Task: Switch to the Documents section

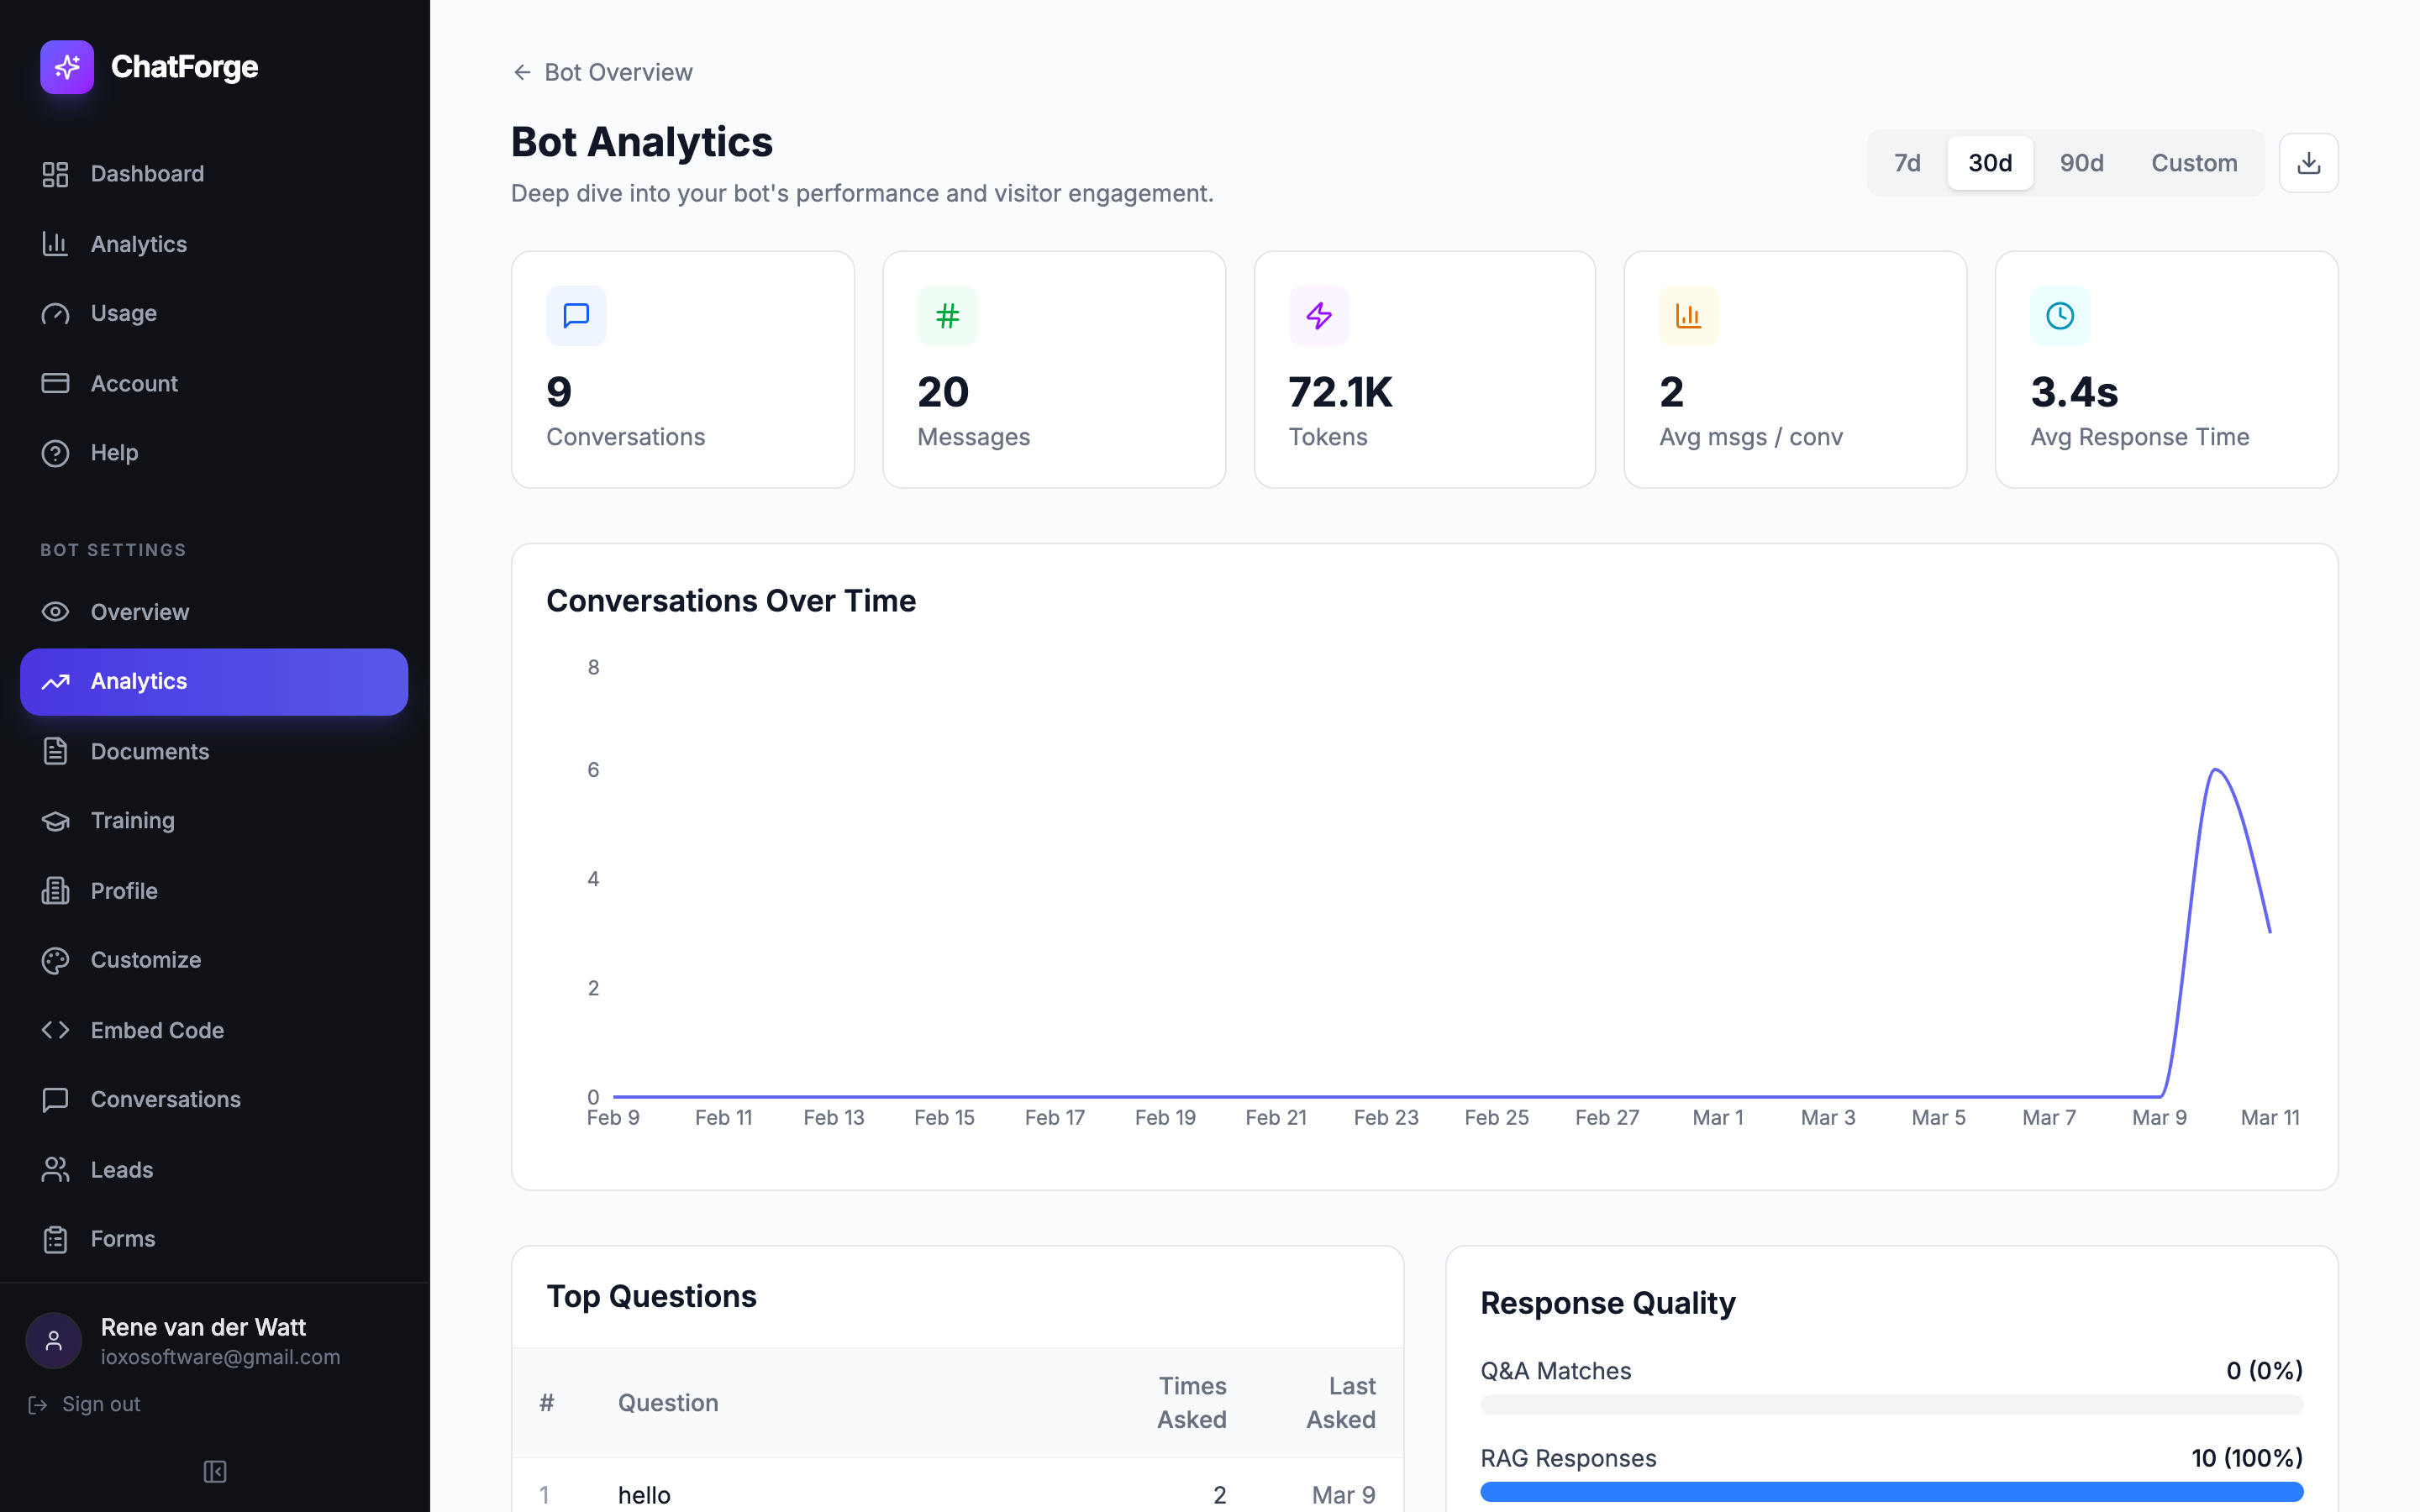Action: coord(150,751)
